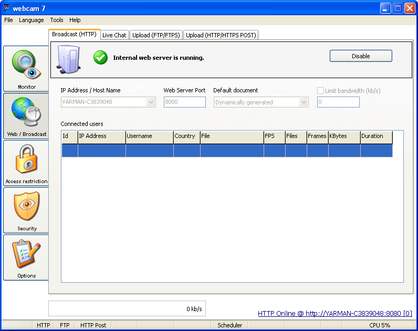Click the bandwidth limit value field

click(x=338, y=102)
